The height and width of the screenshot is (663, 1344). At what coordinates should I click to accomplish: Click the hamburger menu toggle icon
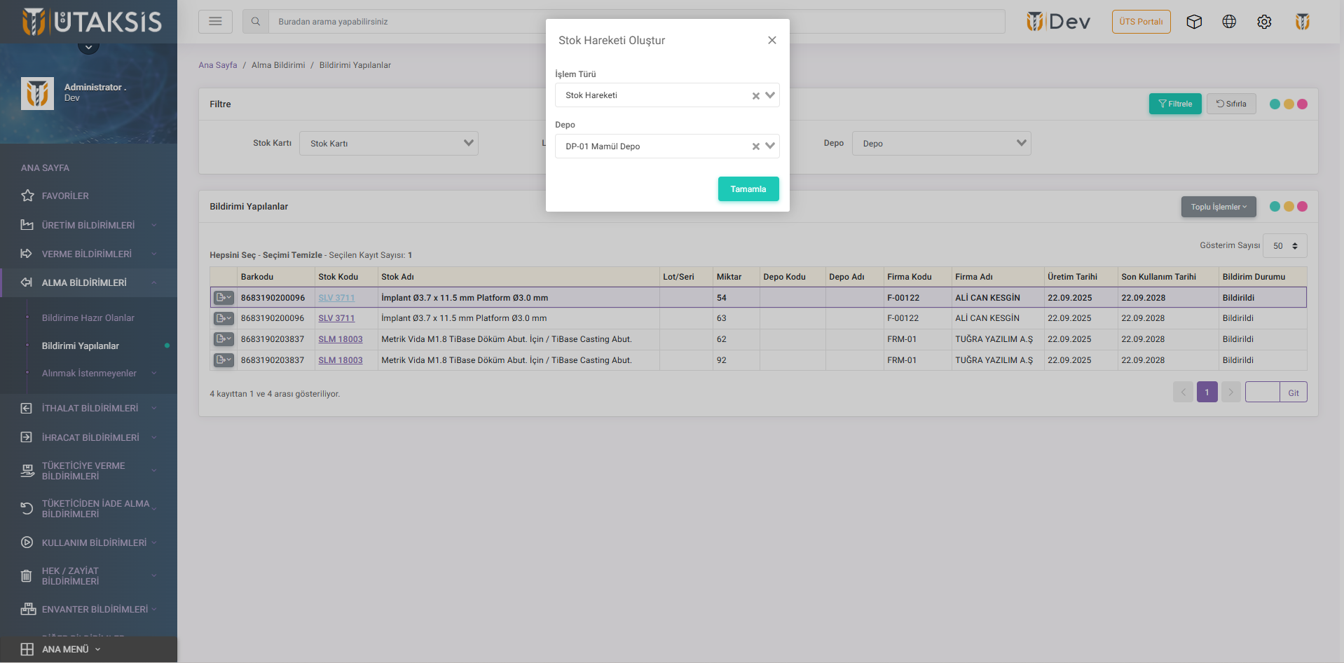[215, 22]
